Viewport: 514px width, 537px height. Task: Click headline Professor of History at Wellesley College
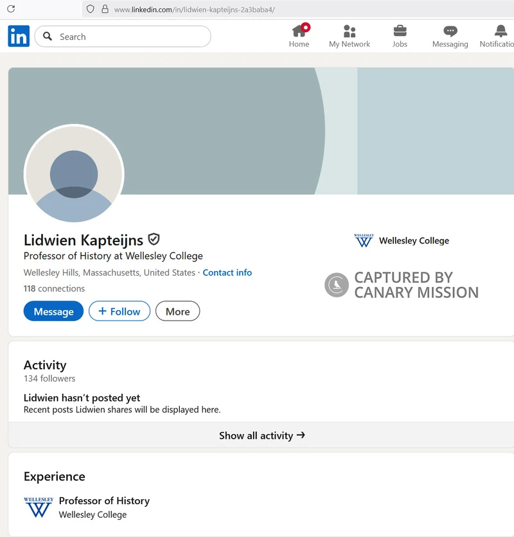coord(113,256)
